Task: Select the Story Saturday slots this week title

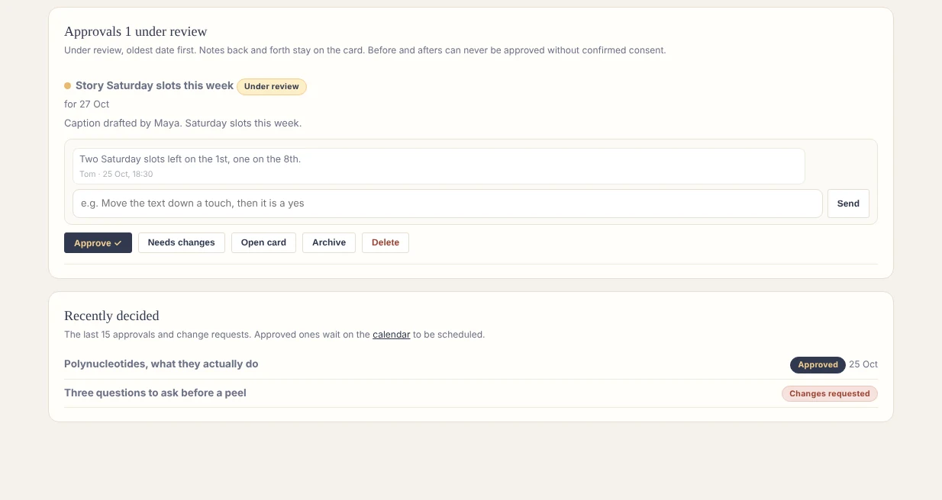Action: pos(154,85)
